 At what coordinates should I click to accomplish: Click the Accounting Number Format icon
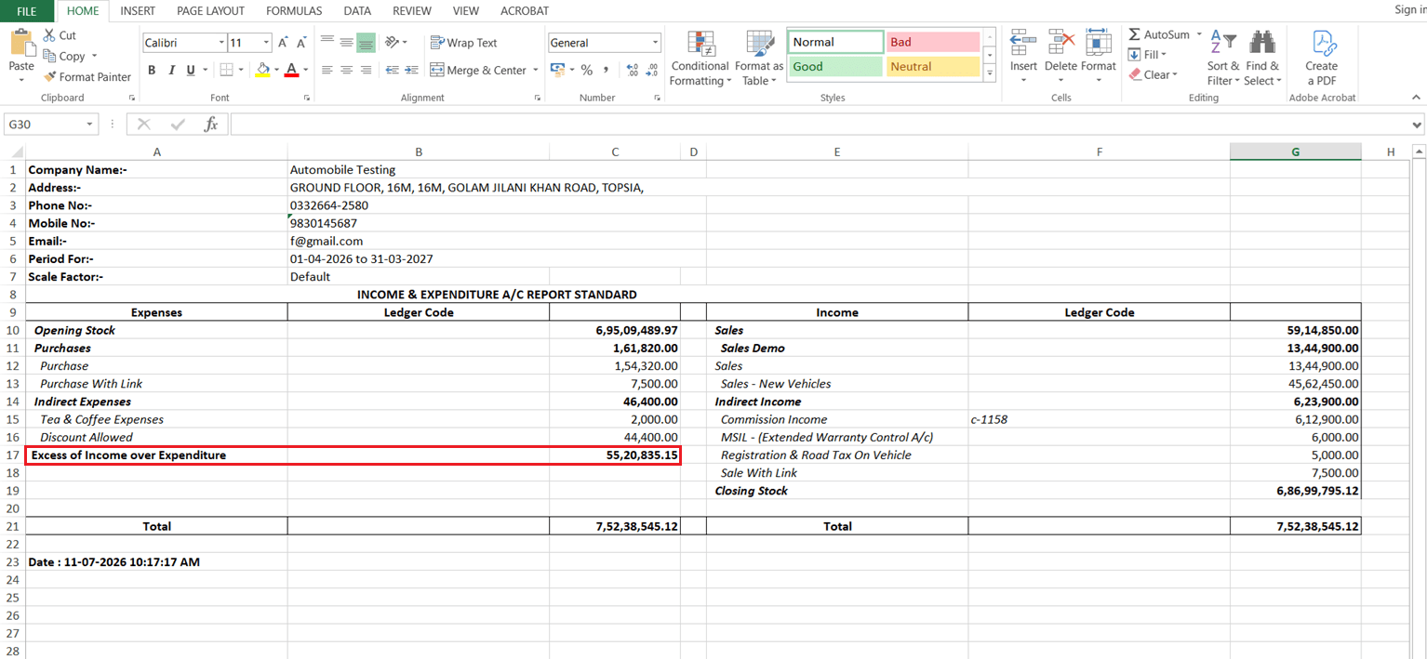pos(557,70)
